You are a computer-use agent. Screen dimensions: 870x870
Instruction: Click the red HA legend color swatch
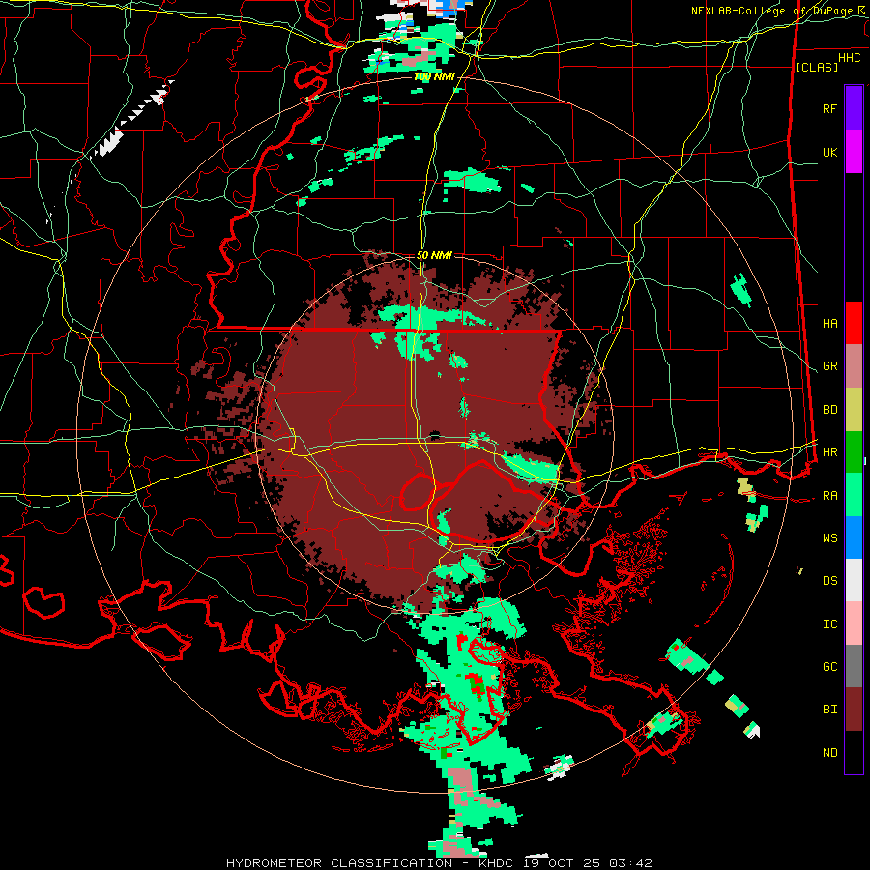pyautogui.click(x=854, y=323)
